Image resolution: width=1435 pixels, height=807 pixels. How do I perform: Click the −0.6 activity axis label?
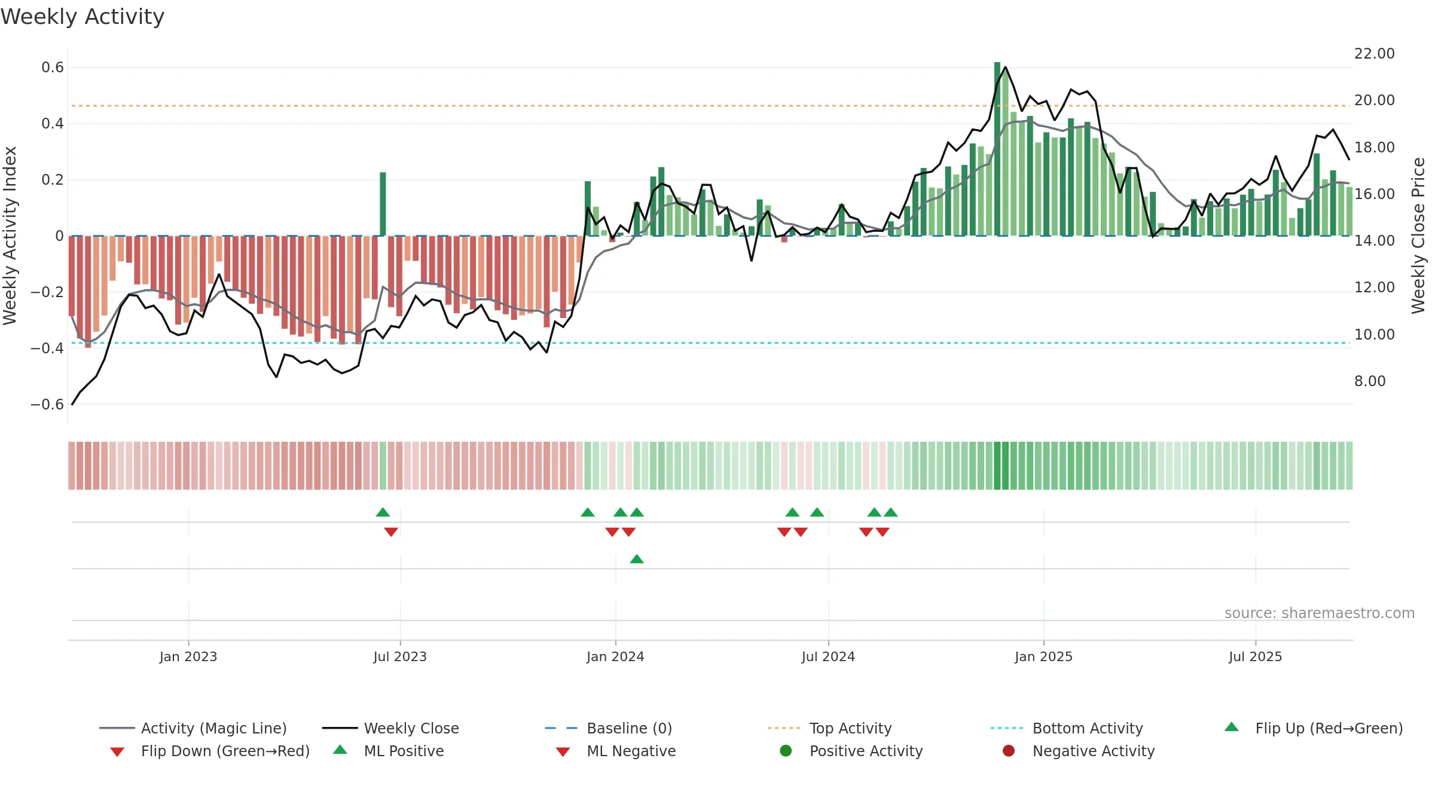click(x=47, y=405)
